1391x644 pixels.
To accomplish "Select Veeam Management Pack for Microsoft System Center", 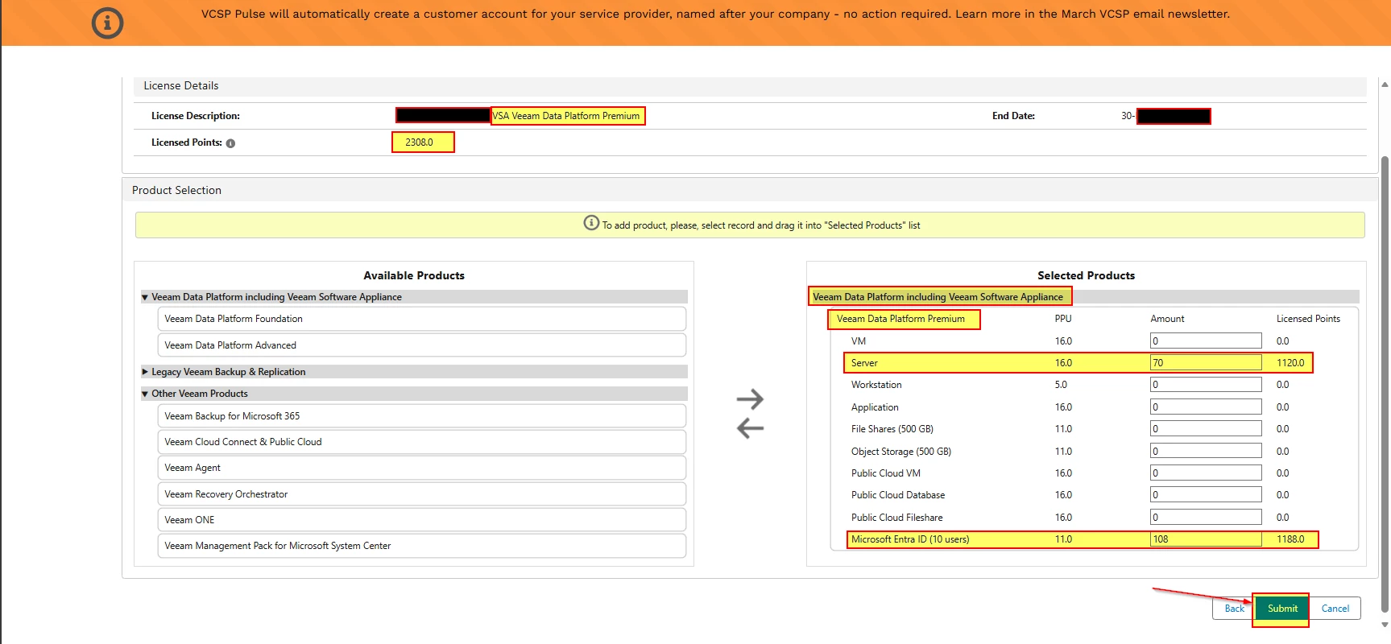I will 422,546.
